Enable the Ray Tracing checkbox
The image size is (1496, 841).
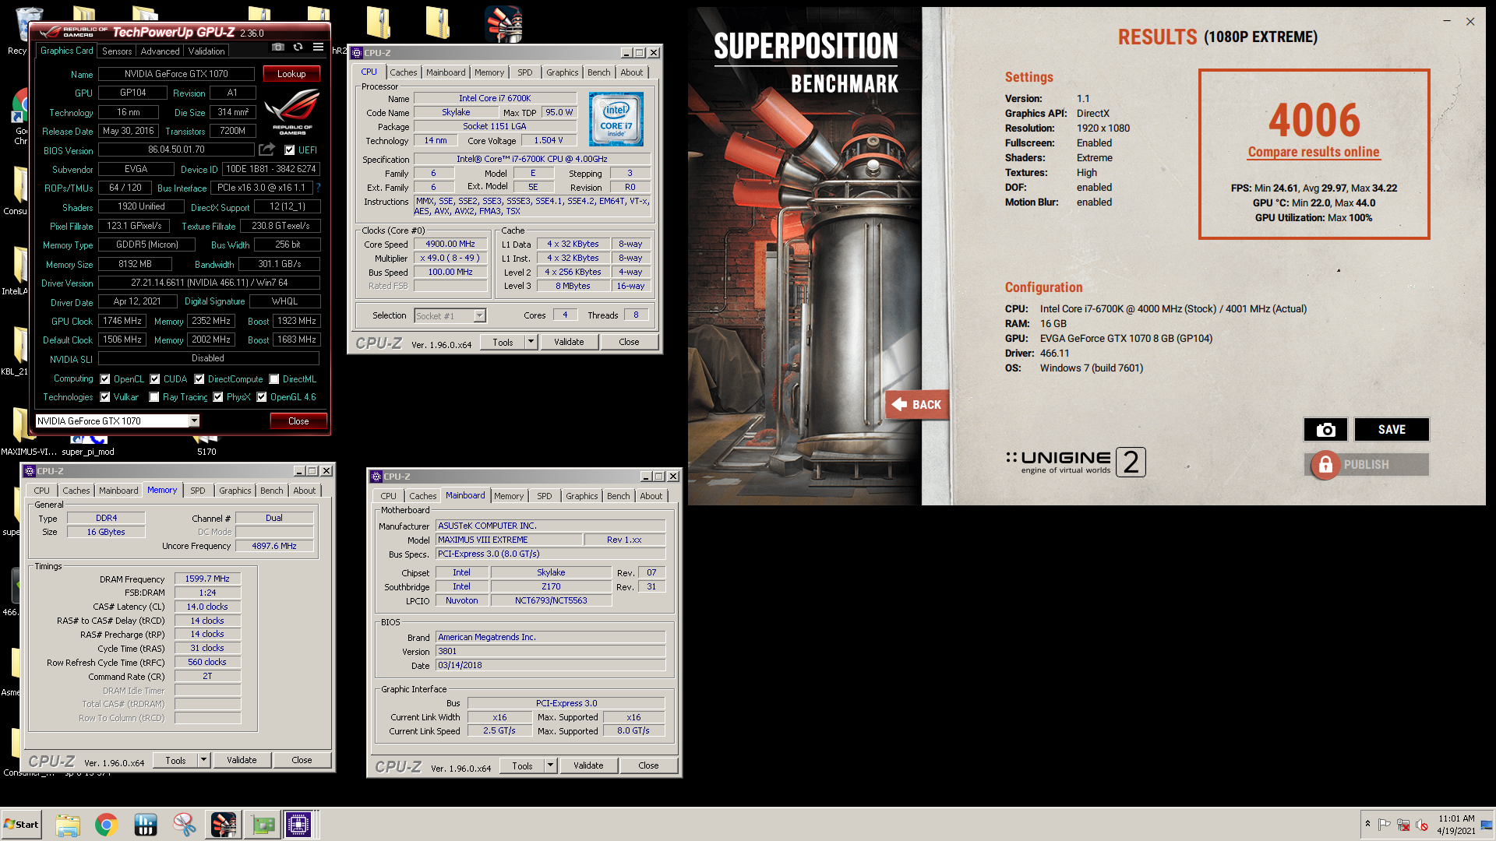click(x=154, y=397)
